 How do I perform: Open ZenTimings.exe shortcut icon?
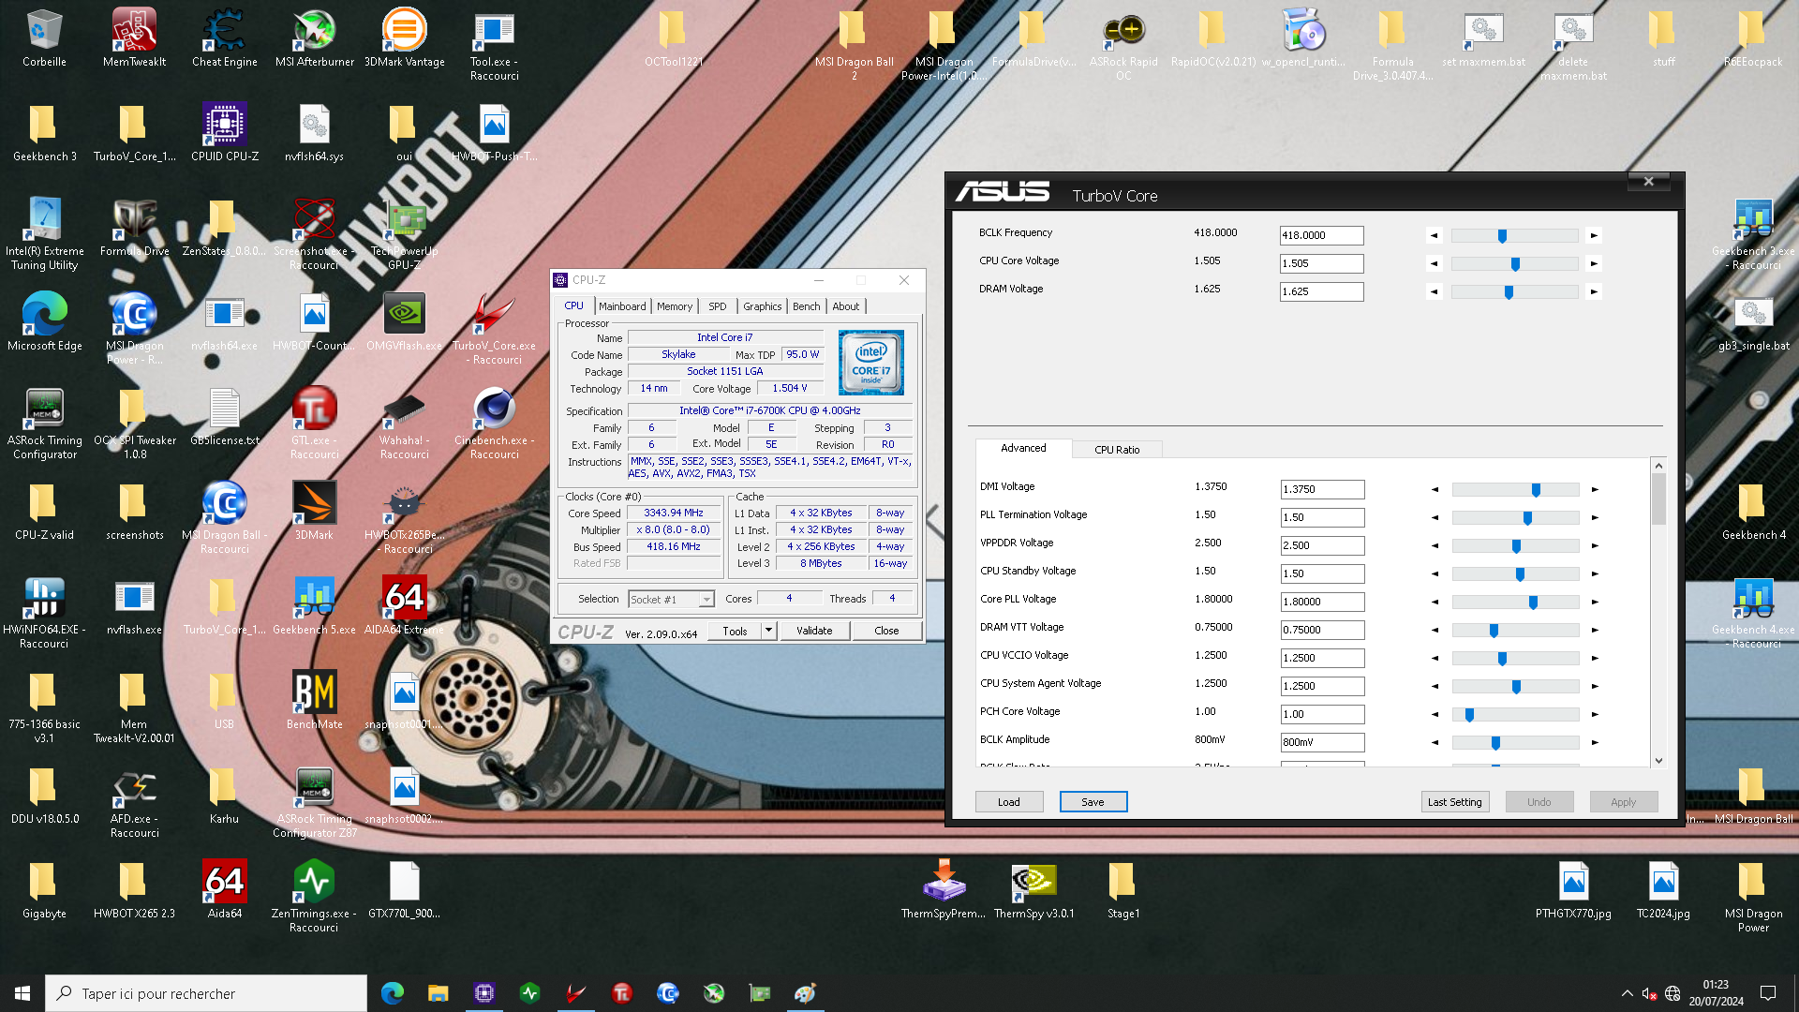tap(314, 897)
